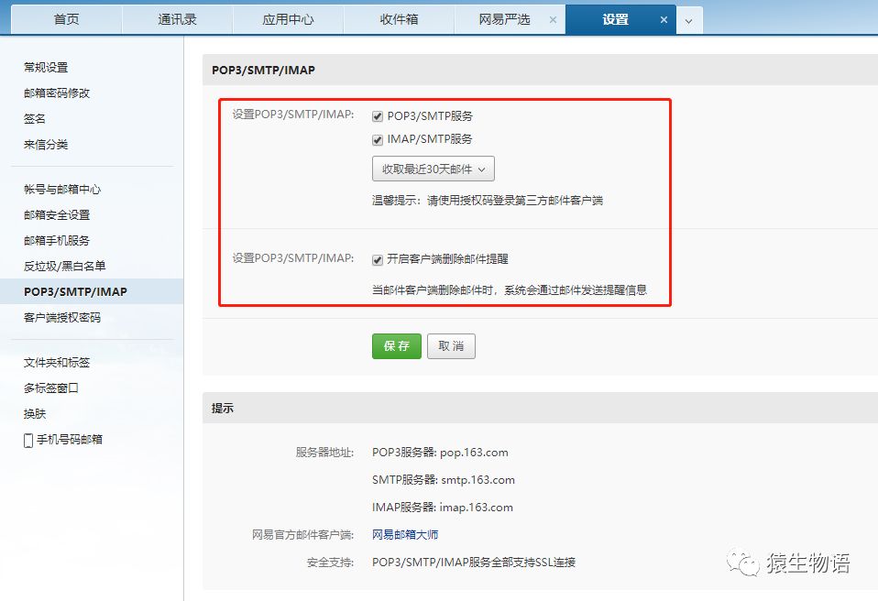Viewport: 878px width, 601px height.
Task: Open 来信分类 in the sidebar
Action: [46, 145]
